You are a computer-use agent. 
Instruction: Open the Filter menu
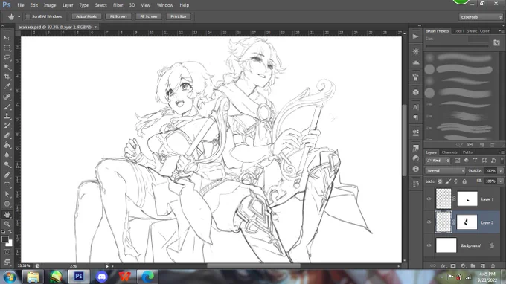pos(118,5)
